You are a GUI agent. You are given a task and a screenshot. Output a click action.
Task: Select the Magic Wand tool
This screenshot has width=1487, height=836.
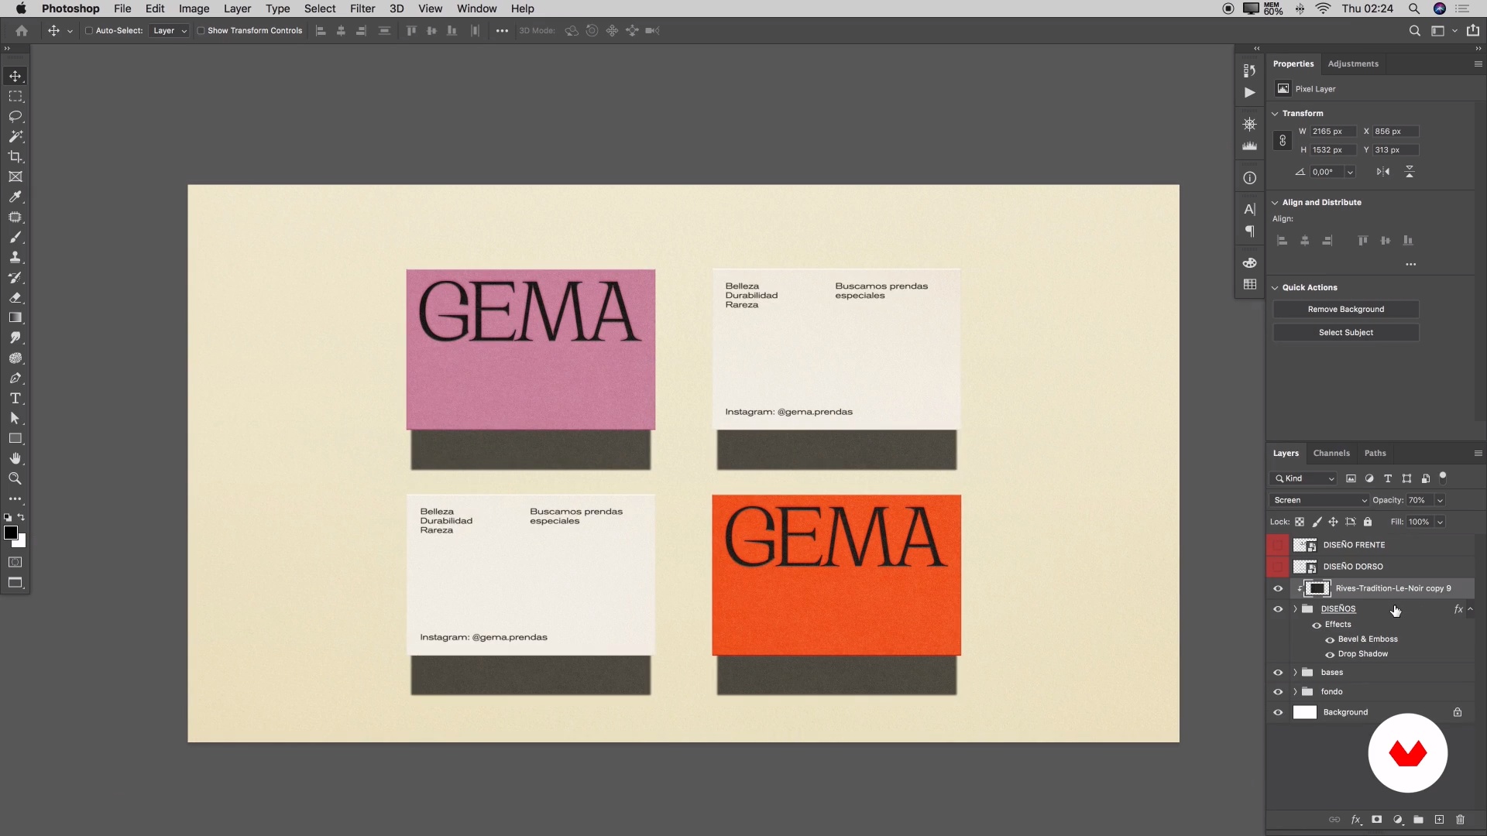(15, 136)
